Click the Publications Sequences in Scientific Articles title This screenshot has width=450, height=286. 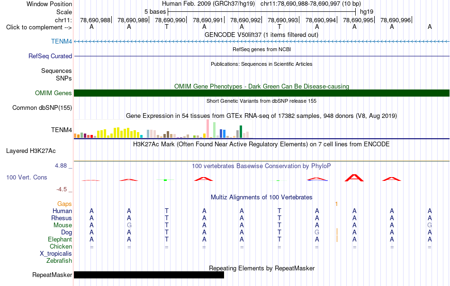[x=261, y=64]
